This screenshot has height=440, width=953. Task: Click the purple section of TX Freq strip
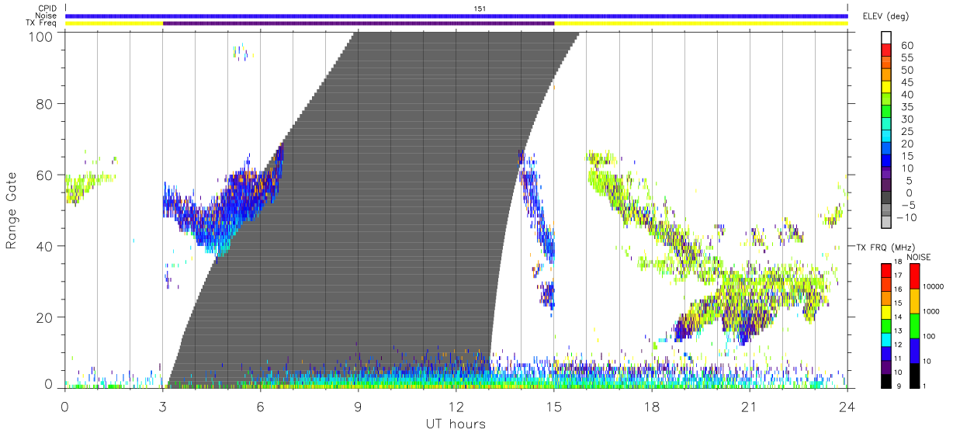(359, 23)
